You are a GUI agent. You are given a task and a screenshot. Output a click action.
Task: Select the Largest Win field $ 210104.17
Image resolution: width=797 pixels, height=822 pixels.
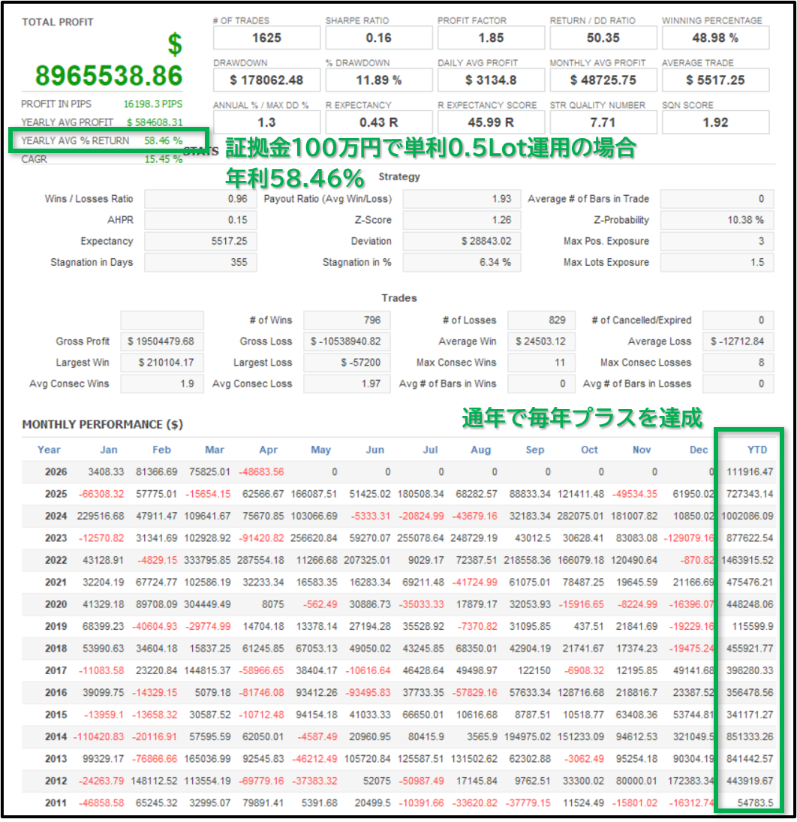pos(162,363)
